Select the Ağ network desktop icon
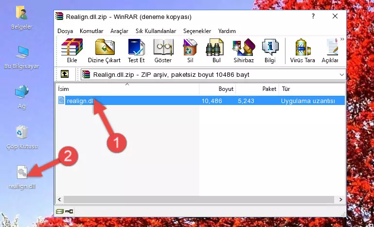 click(21, 97)
